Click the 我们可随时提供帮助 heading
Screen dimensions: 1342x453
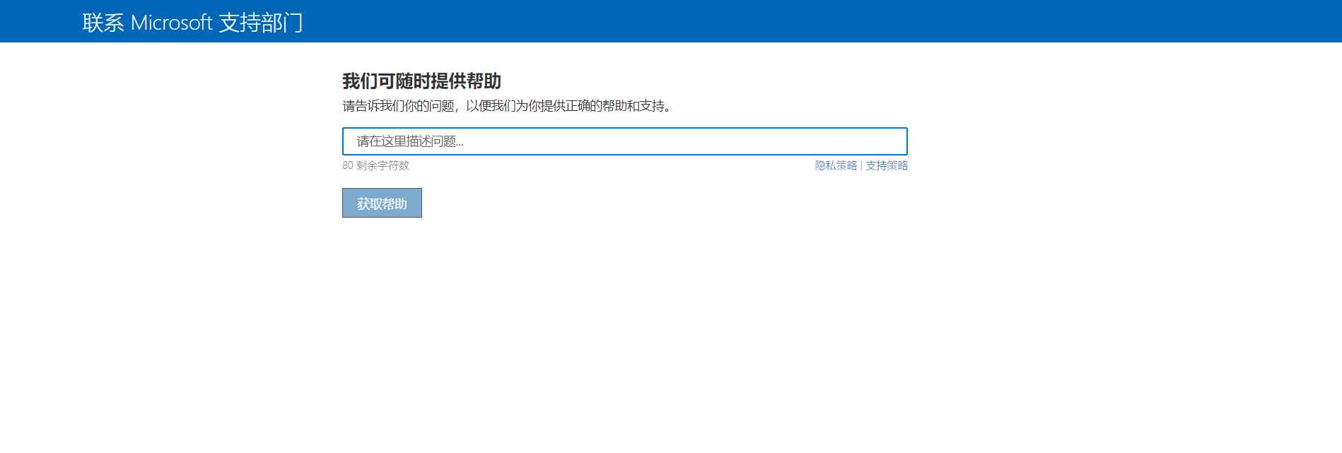tap(421, 81)
